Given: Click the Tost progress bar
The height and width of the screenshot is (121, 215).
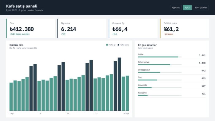Looking at the screenshot, I should click(x=160, y=80).
